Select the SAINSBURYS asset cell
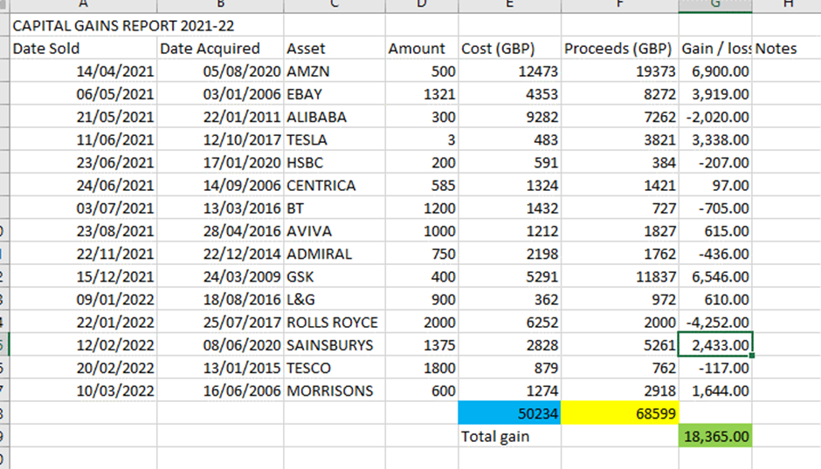This screenshot has width=821, height=469. pos(335,345)
